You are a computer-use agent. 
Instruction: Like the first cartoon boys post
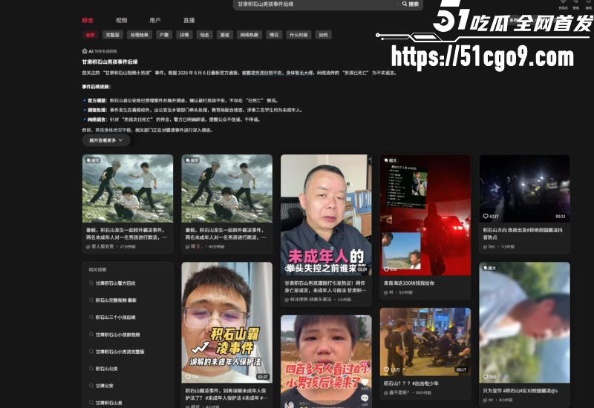(x=89, y=216)
